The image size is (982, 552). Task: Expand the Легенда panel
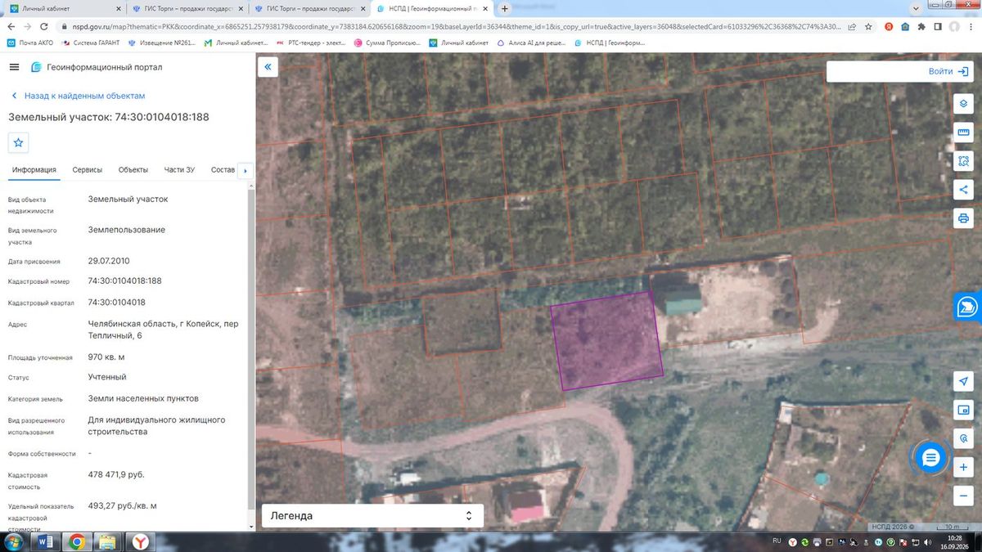pyautogui.click(x=372, y=516)
